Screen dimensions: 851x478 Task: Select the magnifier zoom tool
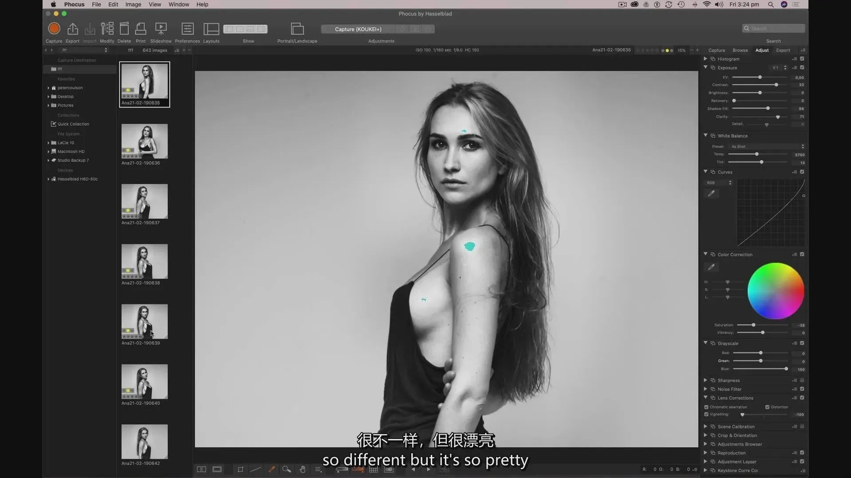click(286, 470)
